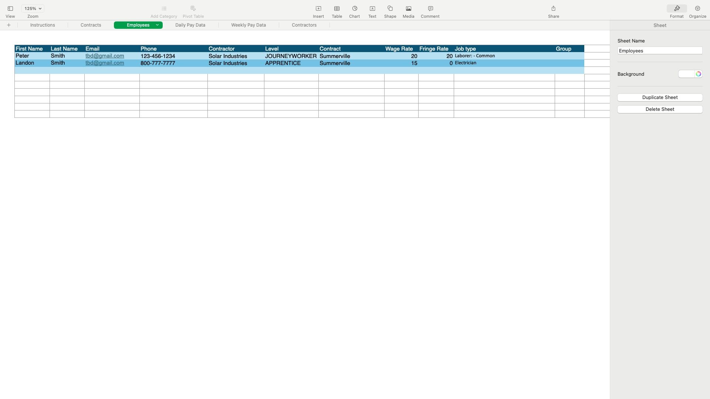Add a new Table from toolbar
The height and width of the screenshot is (399, 710).
point(337,8)
